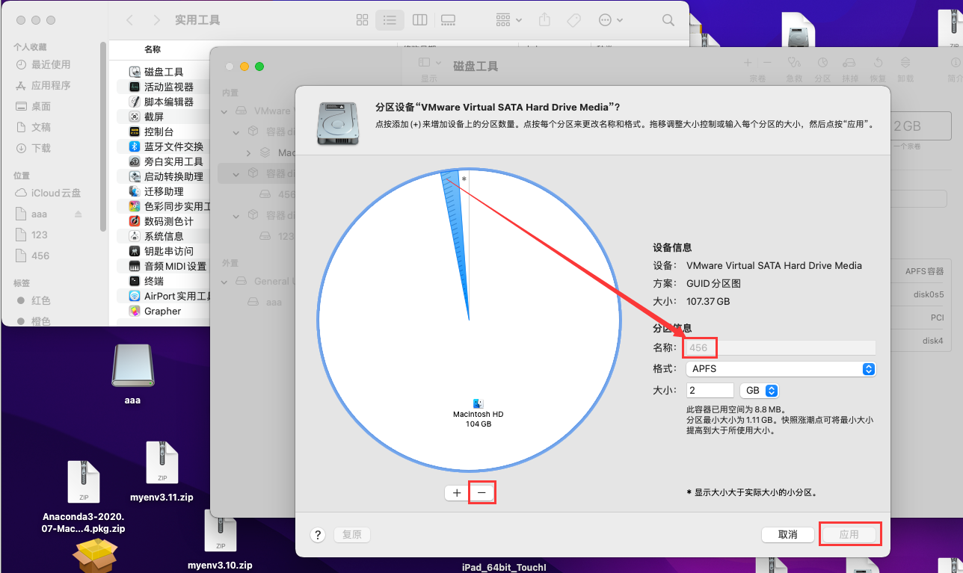Select Boot Camp Assistant (启动转换助理) icon

coord(135,176)
